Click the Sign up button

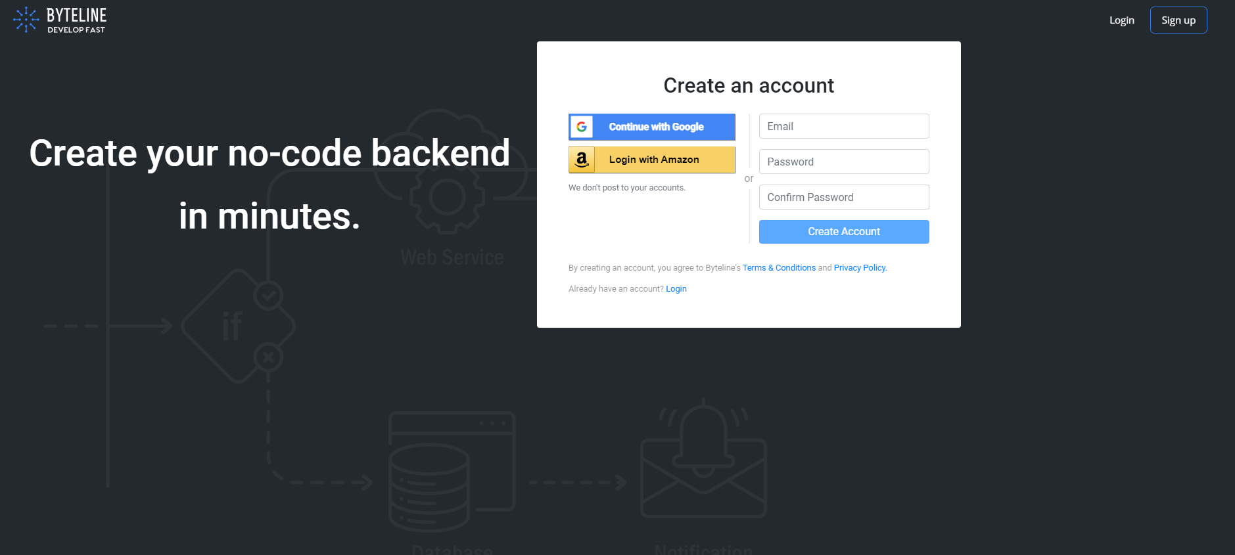(1178, 20)
